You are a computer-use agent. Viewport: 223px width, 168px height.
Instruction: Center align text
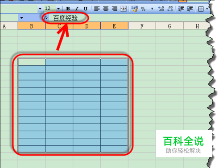pos(106,9)
